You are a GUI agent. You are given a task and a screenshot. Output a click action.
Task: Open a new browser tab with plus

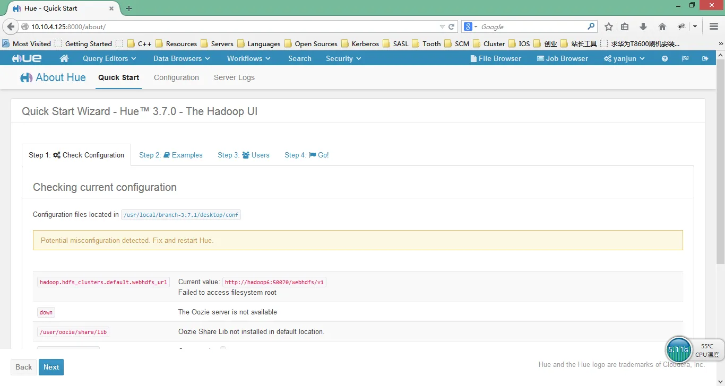click(x=129, y=8)
